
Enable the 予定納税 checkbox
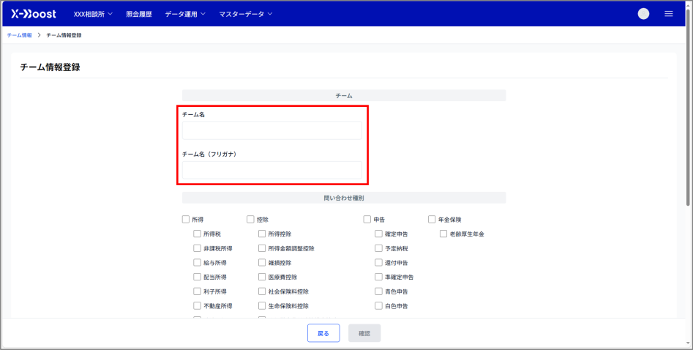coord(378,248)
